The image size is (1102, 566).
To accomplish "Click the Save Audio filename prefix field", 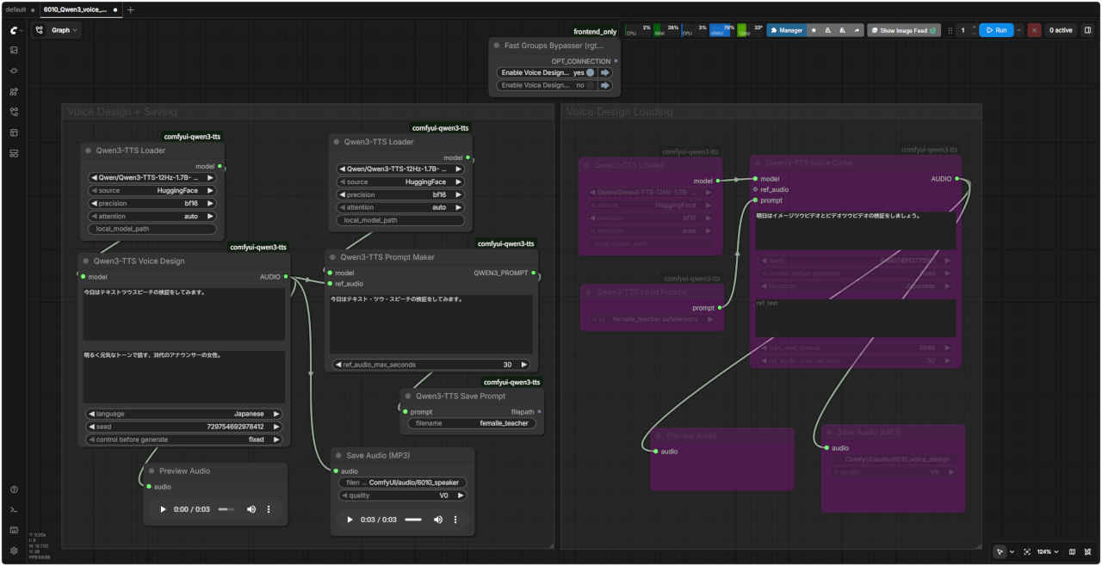I will [402, 483].
